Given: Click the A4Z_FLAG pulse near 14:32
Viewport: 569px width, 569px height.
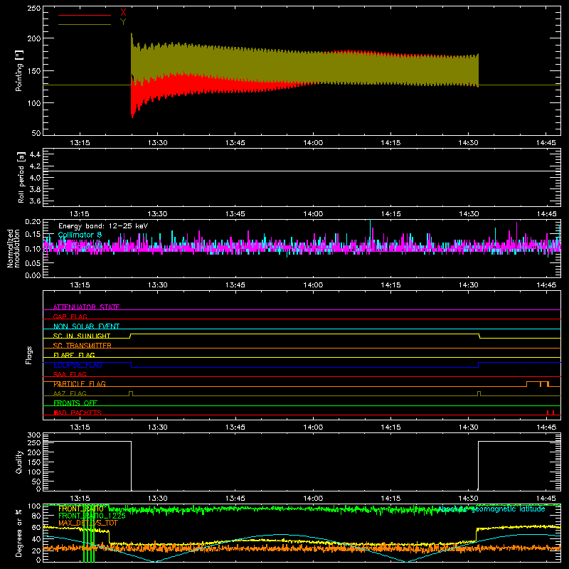Looking at the screenshot, I should [x=479, y=393].
